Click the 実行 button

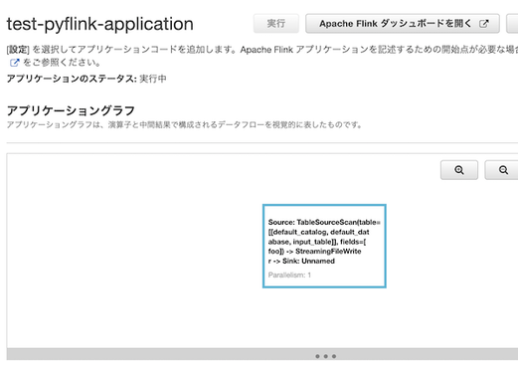click(x=276, y=24)
